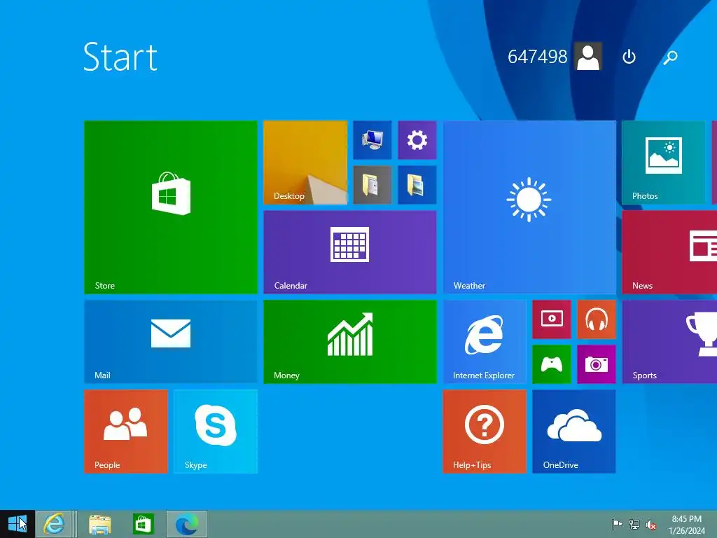717x538 pixels.
Task: Launch the Calendar tile
Action: [x=350, y=251]
